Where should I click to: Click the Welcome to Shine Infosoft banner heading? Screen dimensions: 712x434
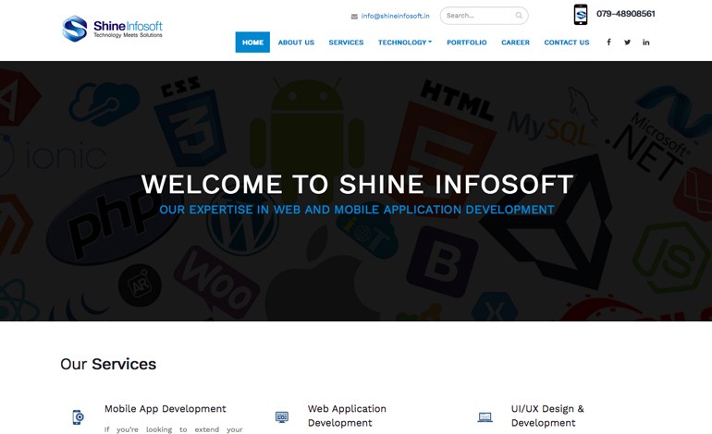tap(357, 184)
